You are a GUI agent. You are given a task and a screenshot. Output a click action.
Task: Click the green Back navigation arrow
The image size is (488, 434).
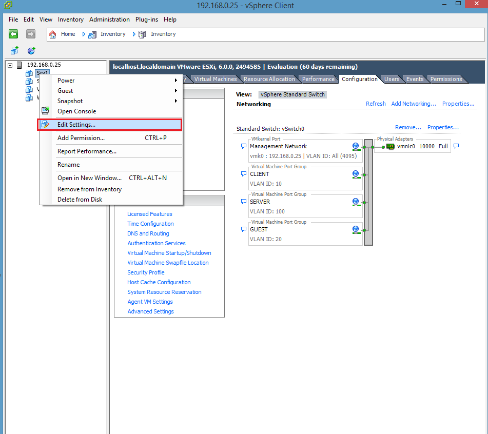(13, 34)
